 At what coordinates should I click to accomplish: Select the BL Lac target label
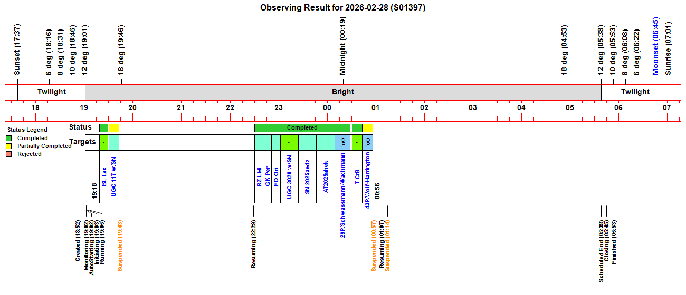[x=104, y=176]
